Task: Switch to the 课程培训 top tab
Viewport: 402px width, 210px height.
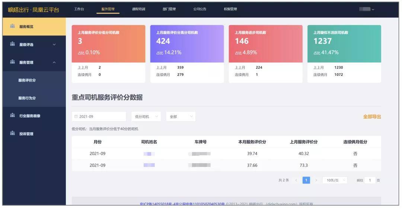Action: (x=139, y=9)
